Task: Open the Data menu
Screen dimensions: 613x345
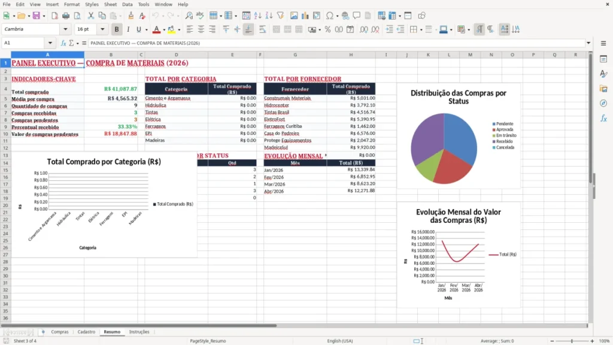Action: coord(127,4)
